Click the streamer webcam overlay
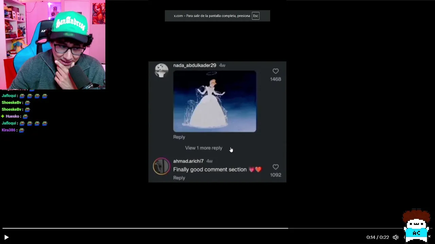Screen dimensions: 435x244 point(53,45)
